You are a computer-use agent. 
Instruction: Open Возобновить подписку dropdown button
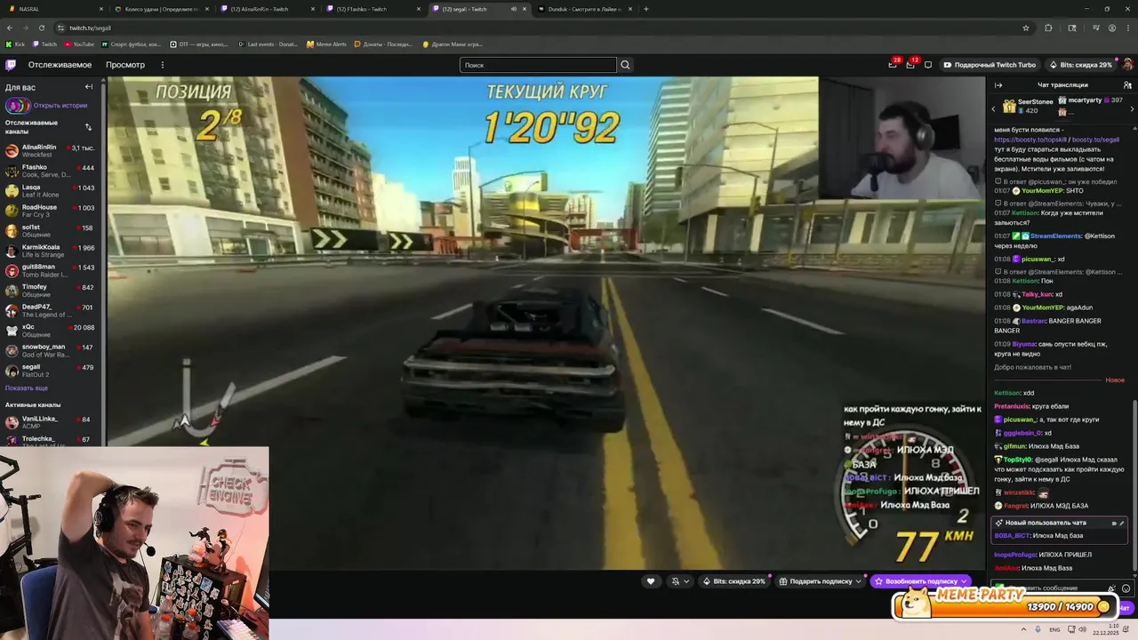921,581
